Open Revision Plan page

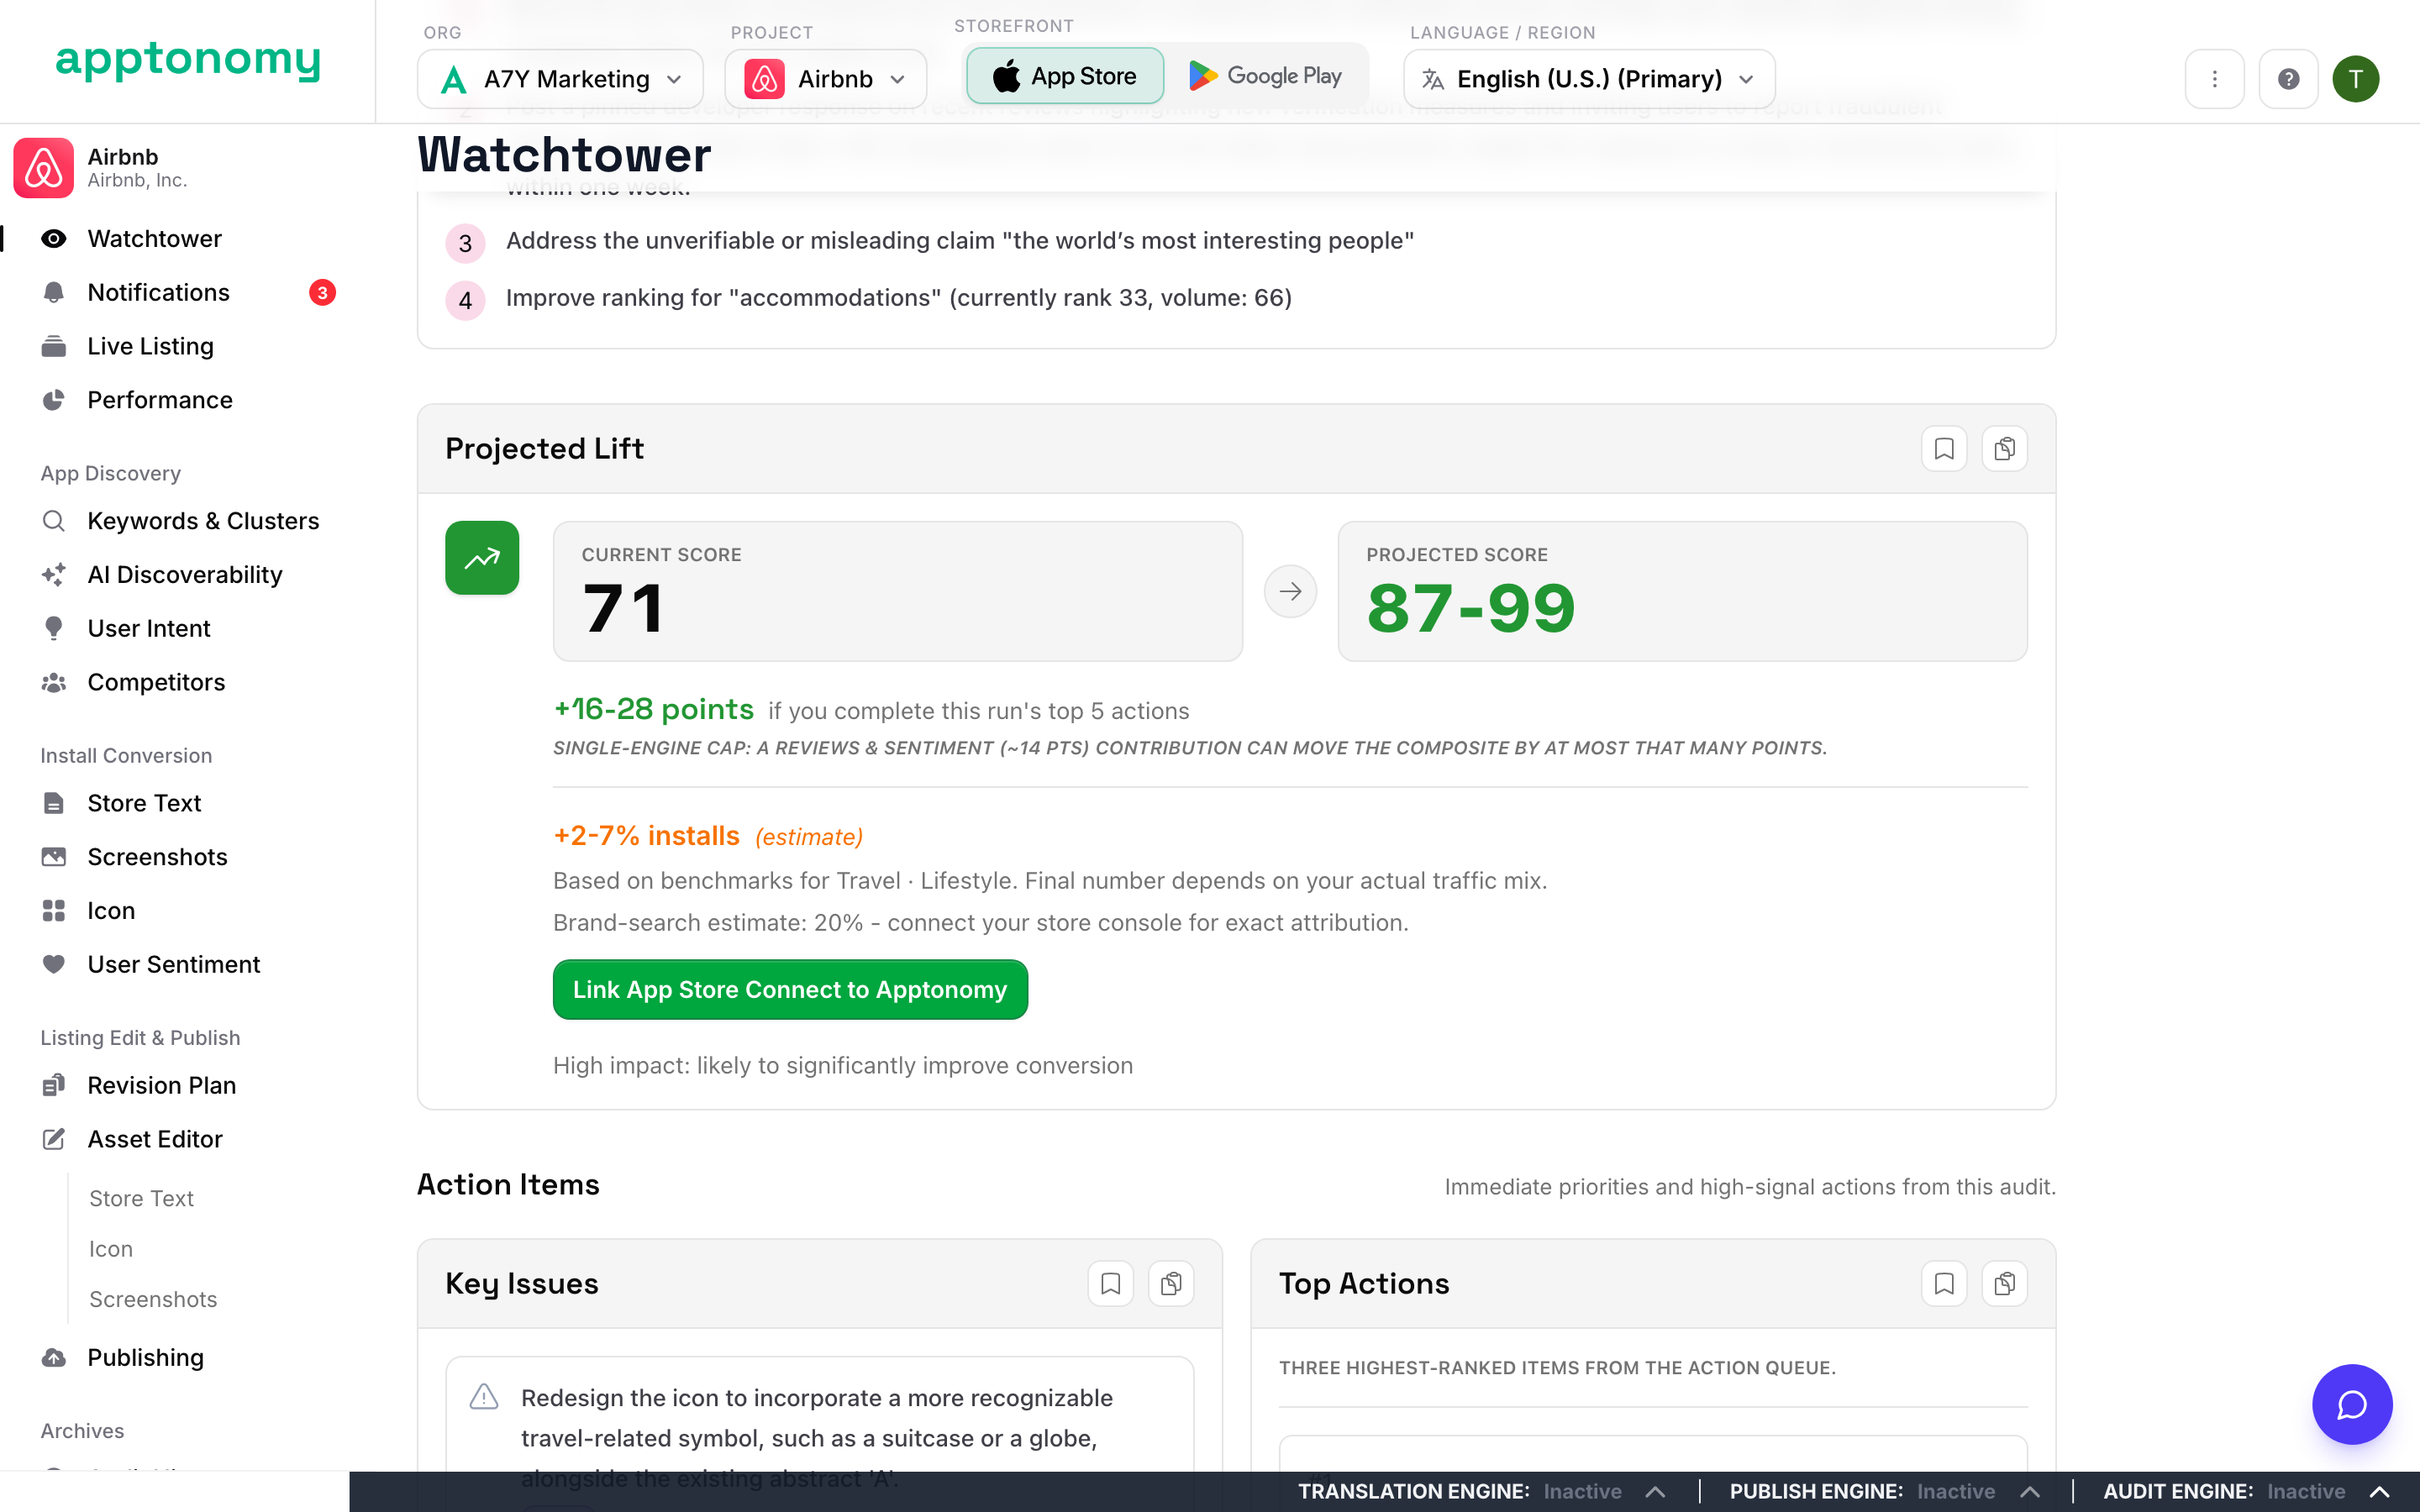click(162, 1085)
